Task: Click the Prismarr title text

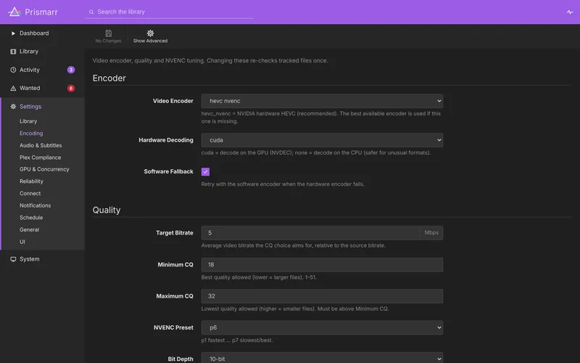Action: coord(41,12)
